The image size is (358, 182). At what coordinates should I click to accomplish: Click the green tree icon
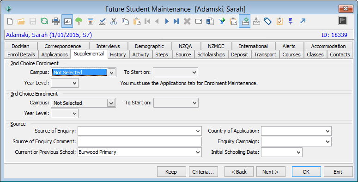pos(79,21)
